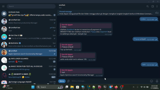Open Get Chat ID conversation
160x90 pixels.
click(28, 37)
